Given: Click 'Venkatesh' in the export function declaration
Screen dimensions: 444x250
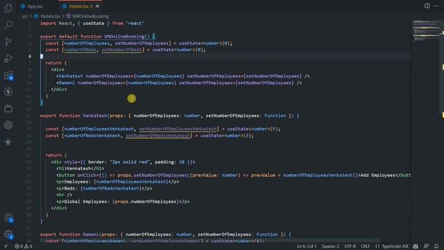Looking at the screenshot, I should pyautogui.click(x=95, y=116).
